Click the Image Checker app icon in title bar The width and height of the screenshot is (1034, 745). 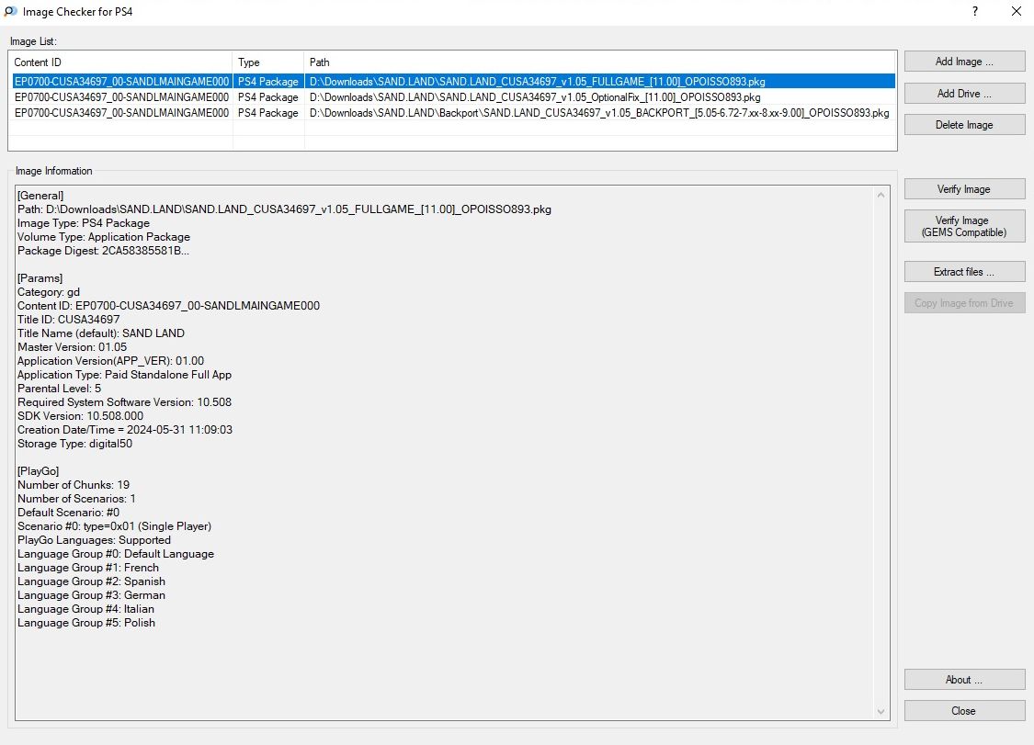(x=10, y=11)
